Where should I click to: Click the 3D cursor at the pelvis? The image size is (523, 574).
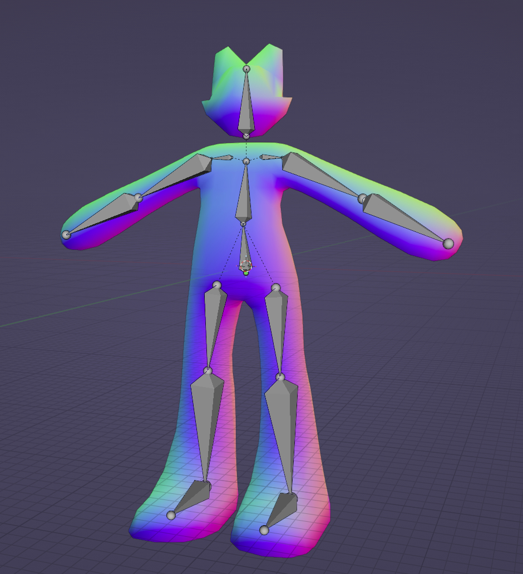[x=246, y=266]
